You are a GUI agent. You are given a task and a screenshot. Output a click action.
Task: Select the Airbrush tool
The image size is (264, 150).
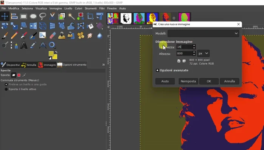(23, 36)
